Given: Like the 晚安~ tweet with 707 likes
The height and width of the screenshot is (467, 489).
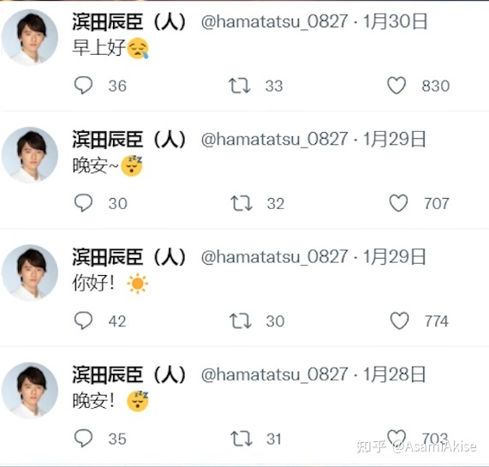Looking at the screenshot, I should 398,203.
